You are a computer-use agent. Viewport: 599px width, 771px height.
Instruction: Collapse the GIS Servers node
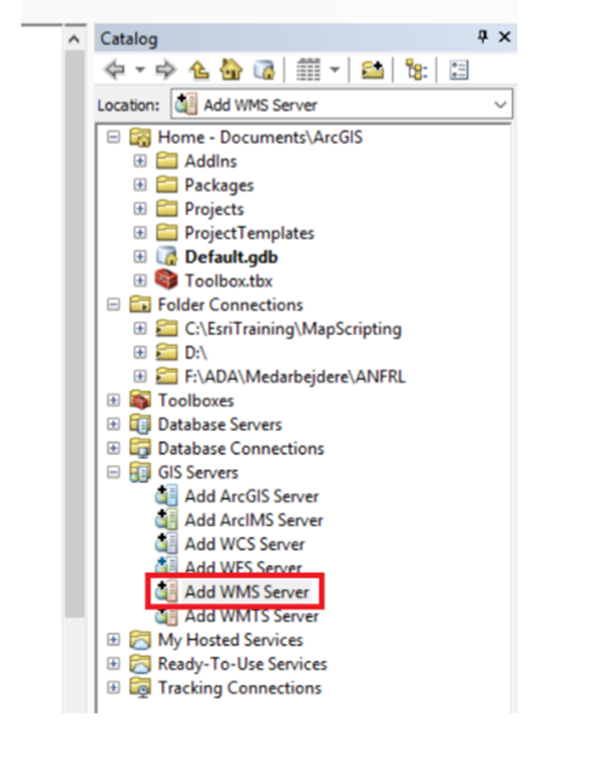click(113, 473)
